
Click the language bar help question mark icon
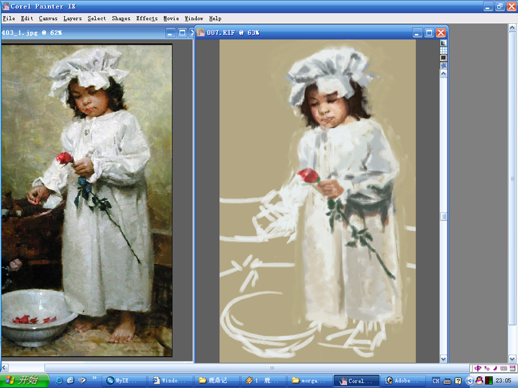[x=458, y=381]
